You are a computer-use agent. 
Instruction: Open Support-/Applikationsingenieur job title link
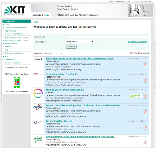(x=83, y=105)
